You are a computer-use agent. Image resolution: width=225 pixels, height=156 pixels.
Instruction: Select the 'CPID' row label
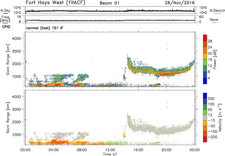tap(6, 27)
